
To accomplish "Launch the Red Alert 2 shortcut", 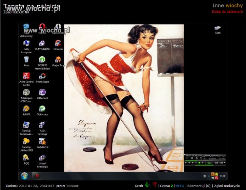I will pyautogui.click(x=42, y=143).
